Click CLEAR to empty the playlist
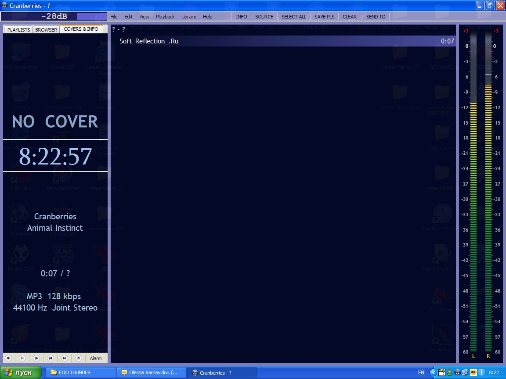This screenshot has width=506, height=379. [x=350, y=17]
